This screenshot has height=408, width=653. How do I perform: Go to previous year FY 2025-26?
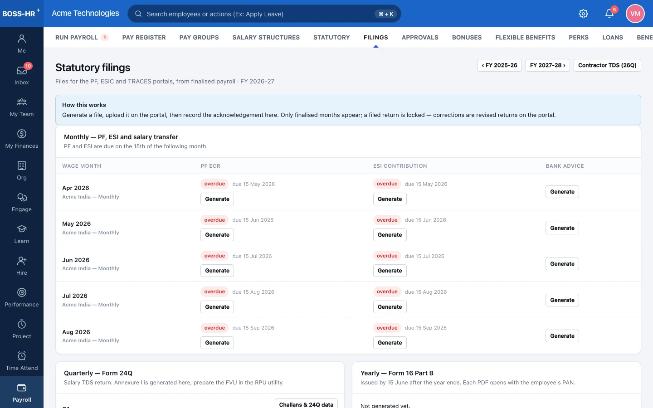pos(499,65)
